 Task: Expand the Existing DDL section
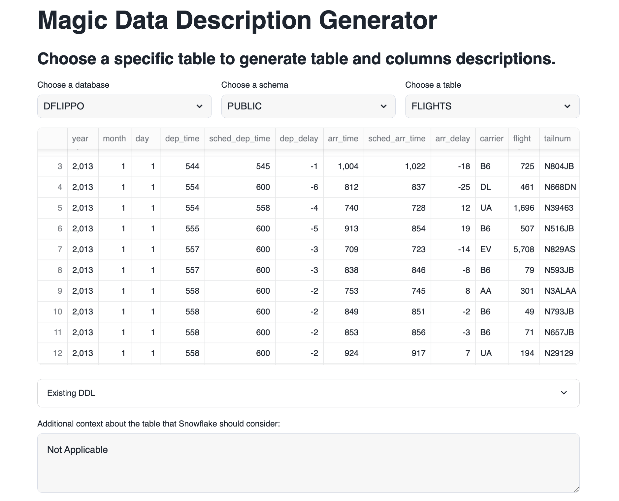308,393
